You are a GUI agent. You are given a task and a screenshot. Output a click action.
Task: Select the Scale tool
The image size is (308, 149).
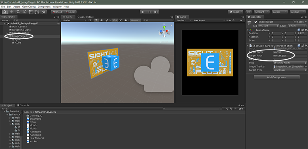[24, 12]
